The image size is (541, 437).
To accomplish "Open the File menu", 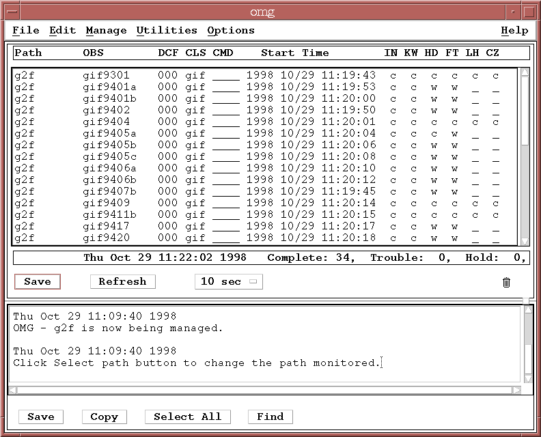I will pos(26,31).
